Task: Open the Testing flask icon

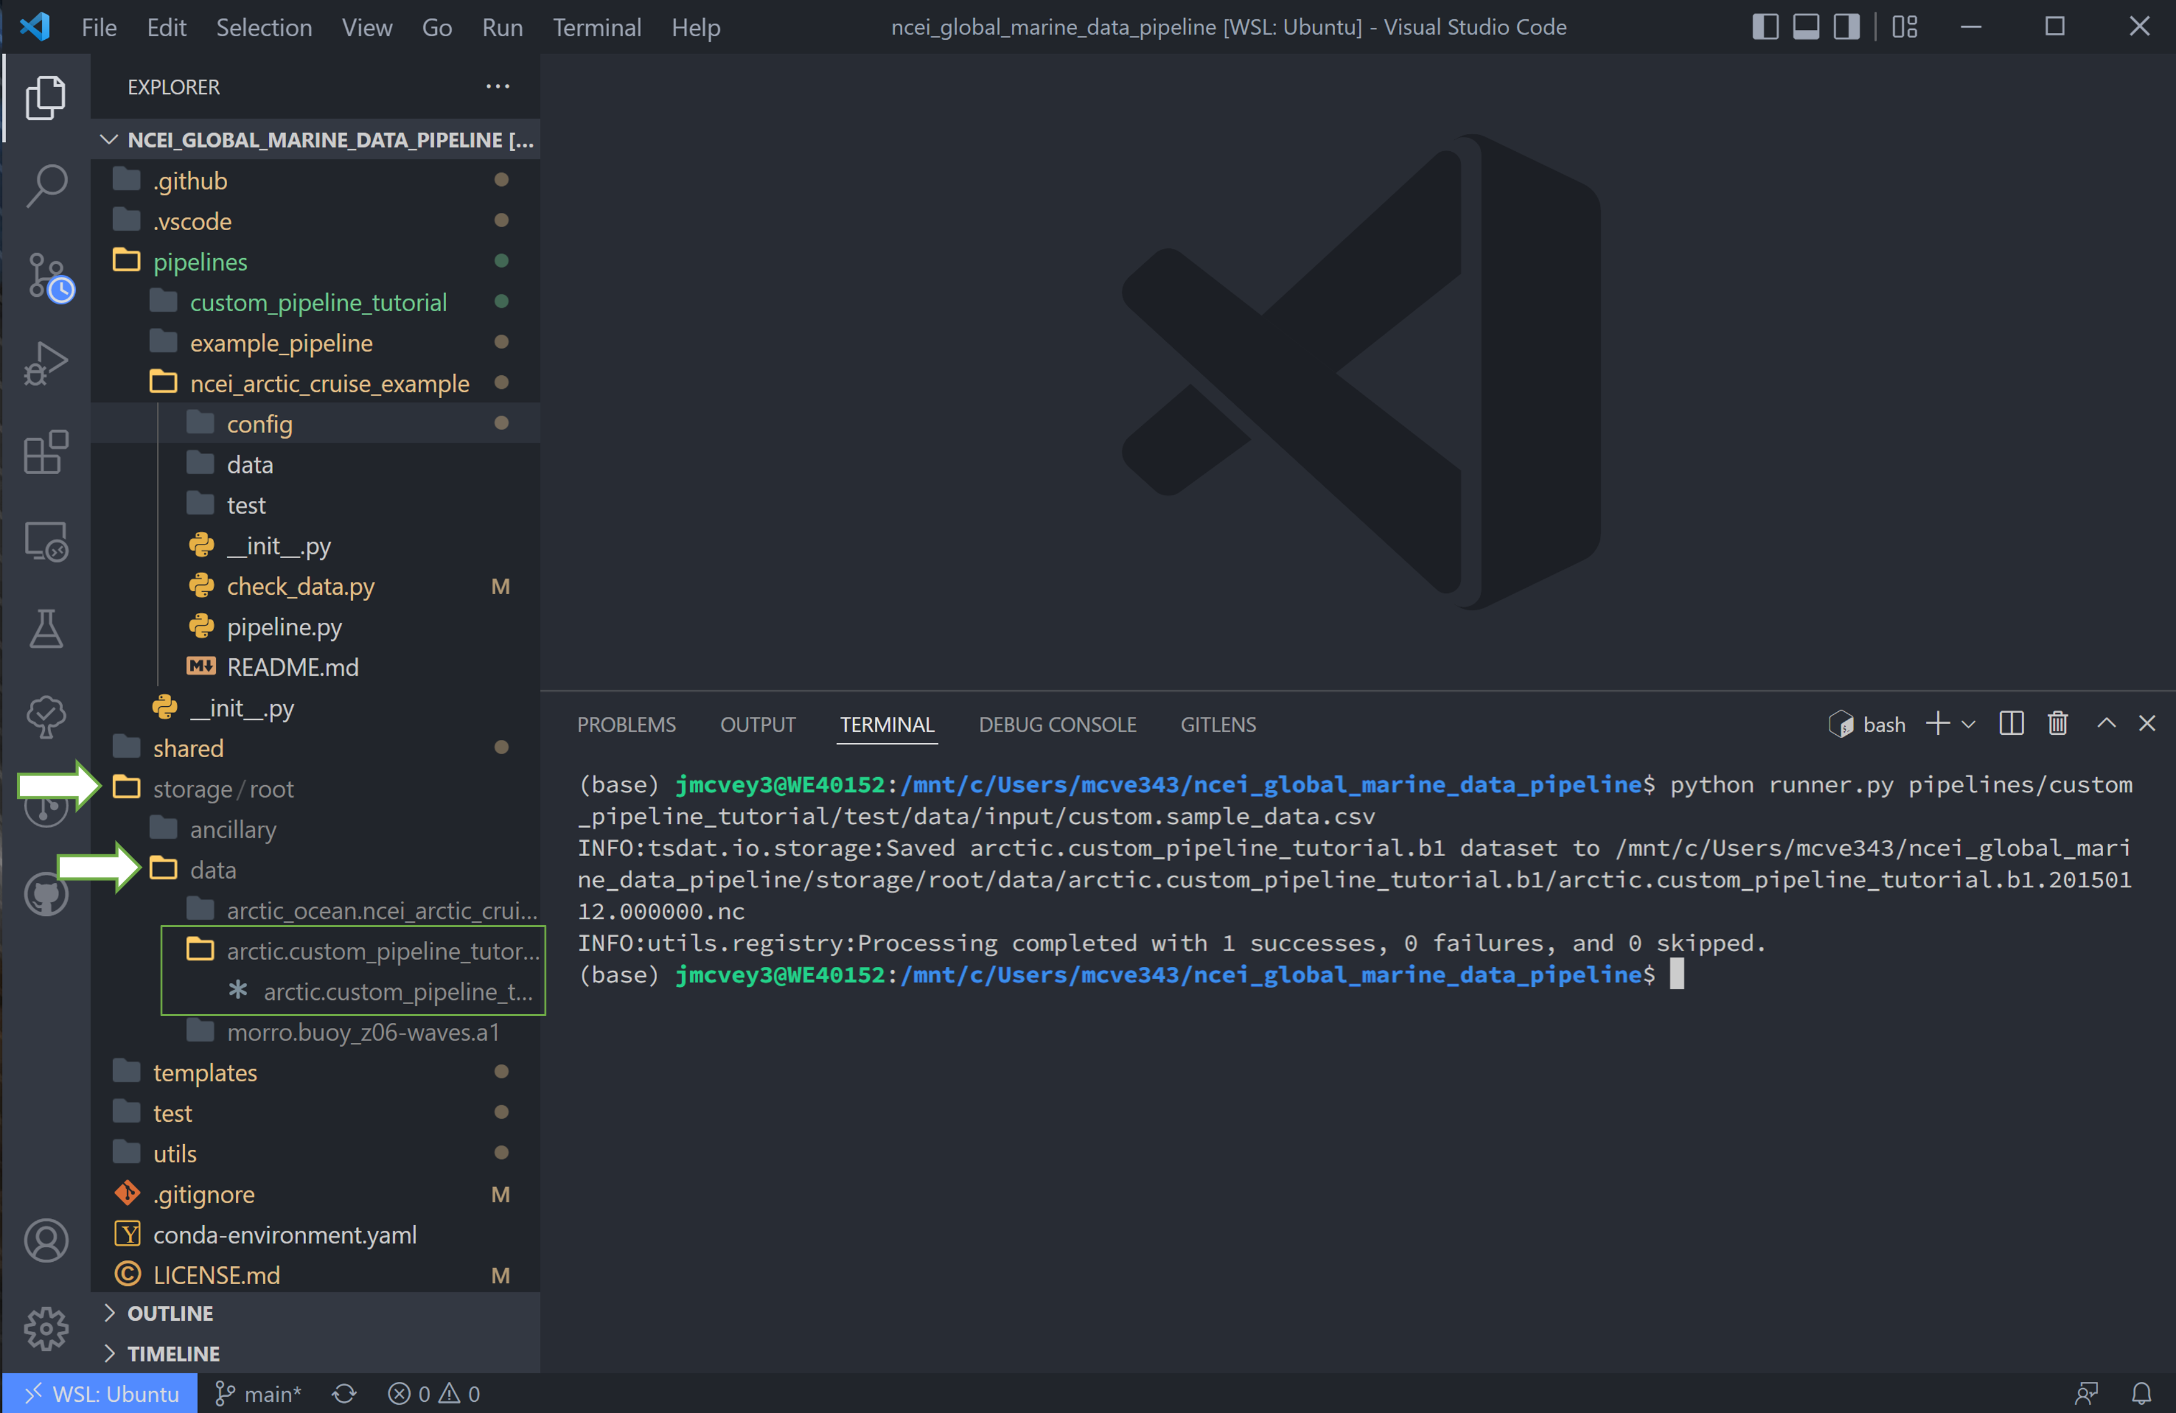Action: click(x=45, y=629)
